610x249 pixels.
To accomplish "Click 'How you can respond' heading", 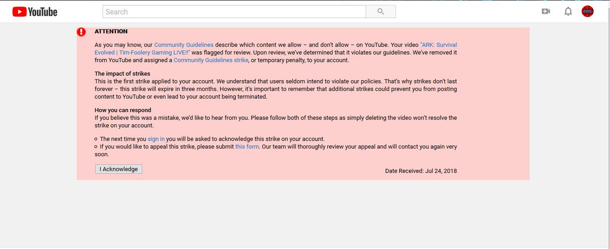I will [123, 110].
